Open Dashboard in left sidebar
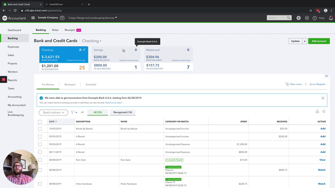The height and width of the screenshot is (188, 335). tap(14, 30)
